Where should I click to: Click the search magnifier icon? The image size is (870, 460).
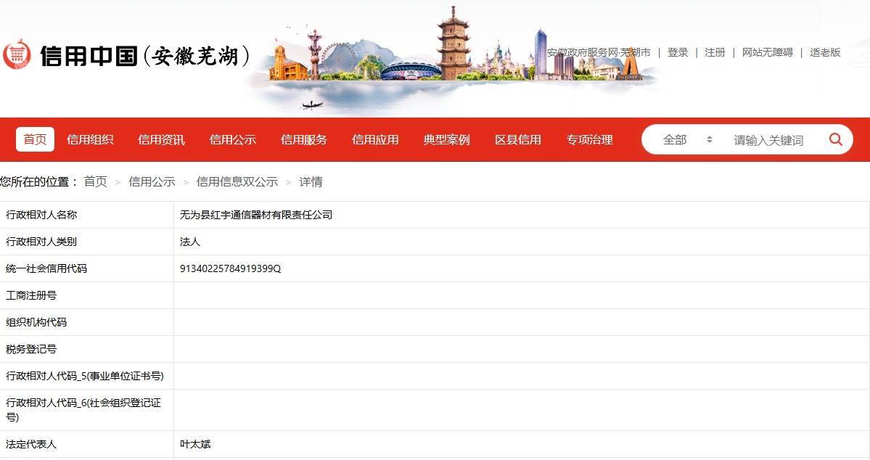click(x=835, y=139)
